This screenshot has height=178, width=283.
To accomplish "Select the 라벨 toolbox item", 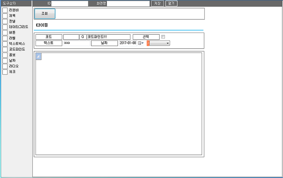I will pos(9,38).
